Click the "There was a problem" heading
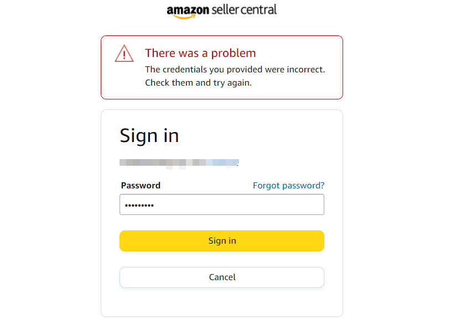Viewport: 456px width, 321px height. [200, 53]
